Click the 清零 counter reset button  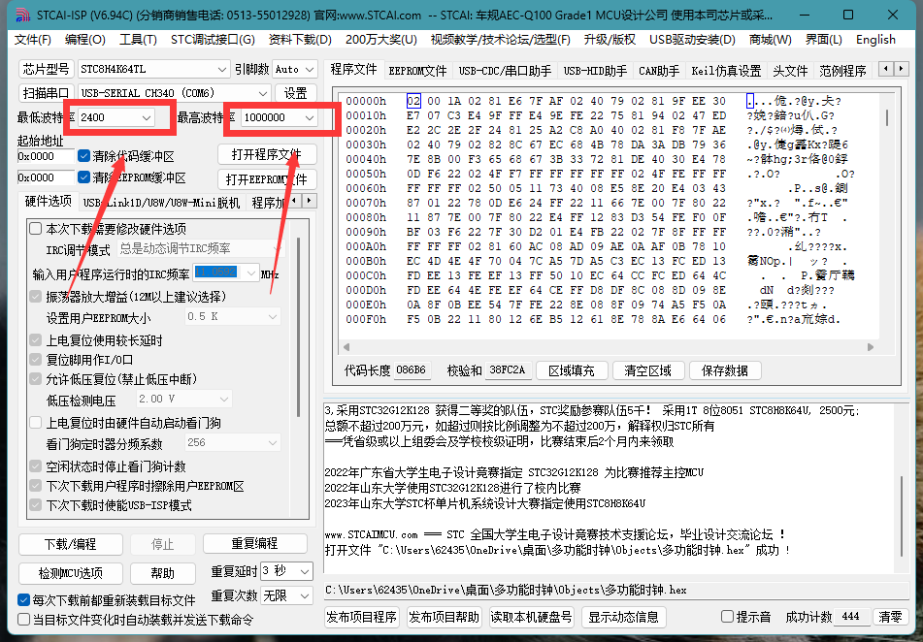[890, 617]
